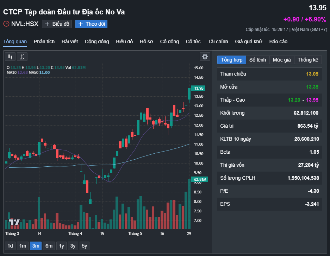Image resolution: width=330 pixels, height=256 pixels.
Task: Click the P/E value -4.30
Action: (313, 191)
